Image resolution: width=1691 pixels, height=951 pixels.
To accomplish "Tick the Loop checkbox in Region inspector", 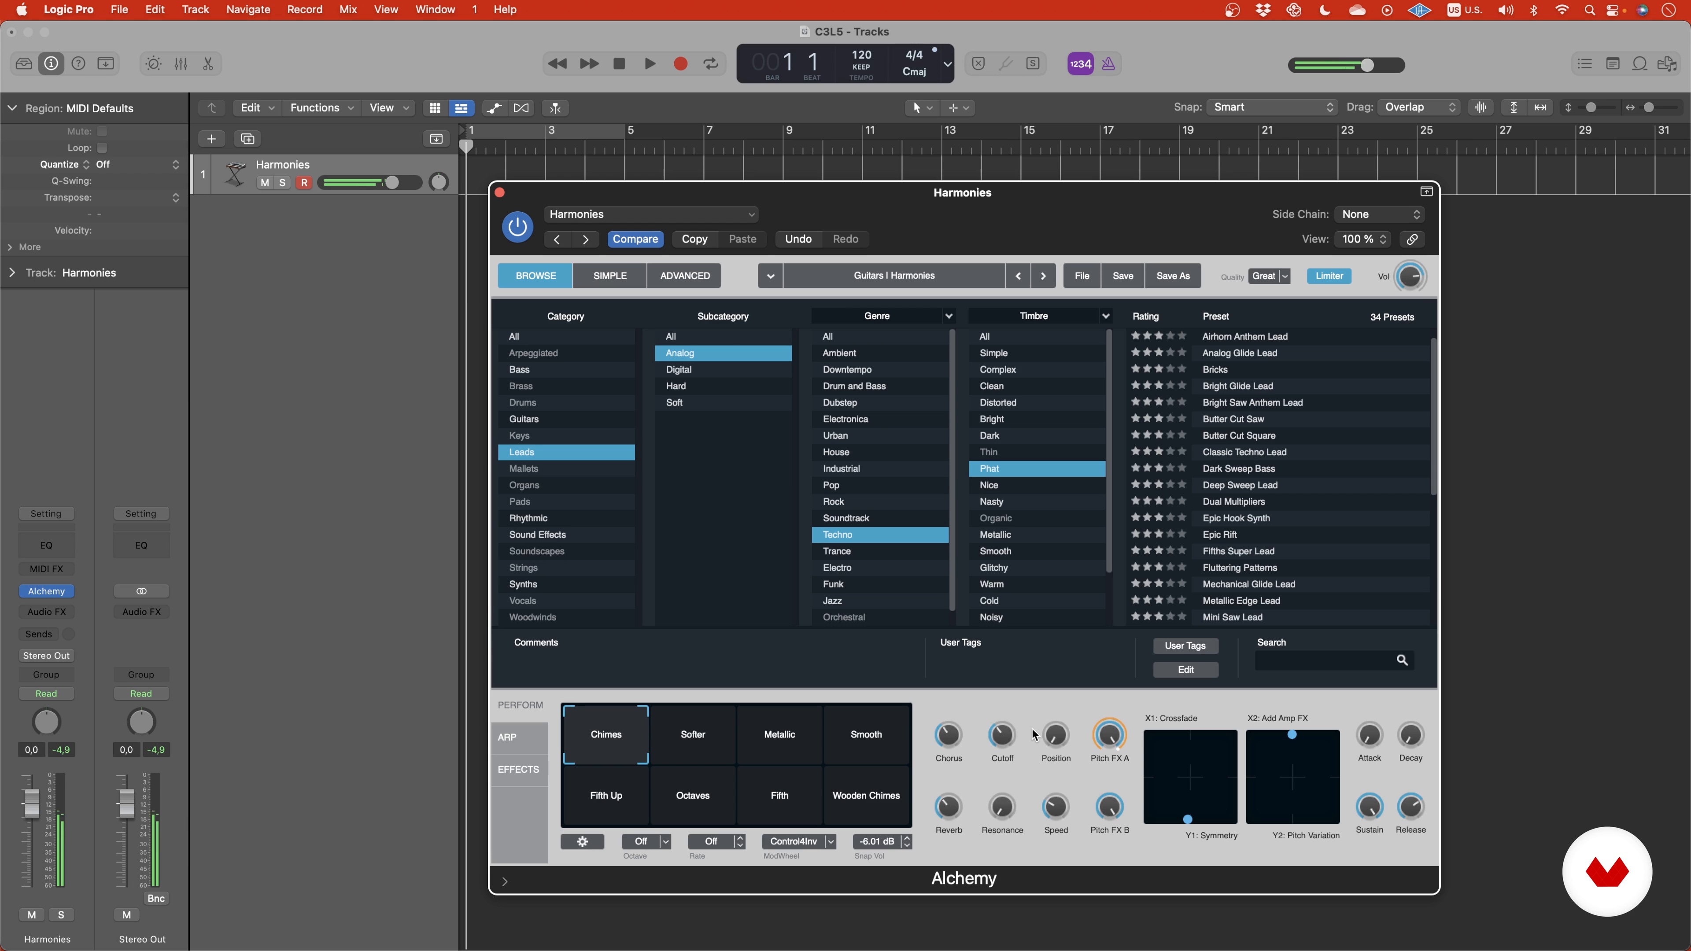I will pyautogui.click(x=102, y=147).
